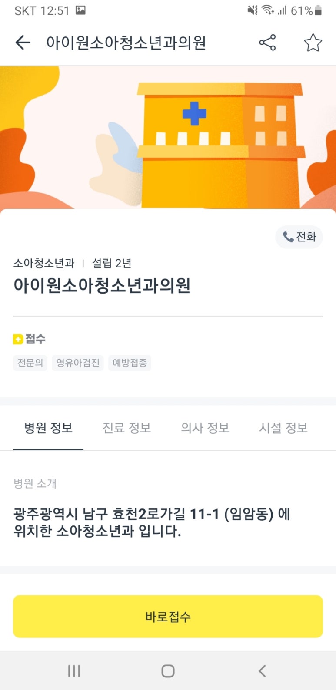This screenshot has height=690, width=336.
Task: Tap the blue cross on hospital illustration
Action: (194, 114)
